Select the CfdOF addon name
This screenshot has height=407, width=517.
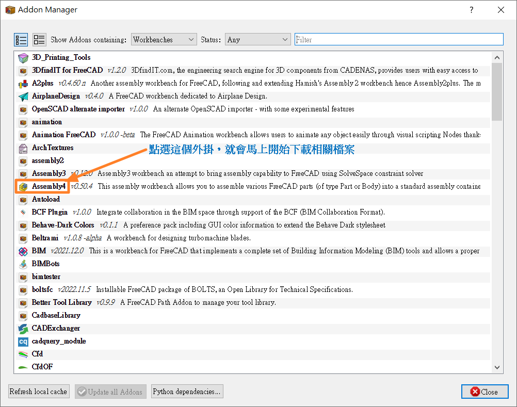[x=42, y=366]
